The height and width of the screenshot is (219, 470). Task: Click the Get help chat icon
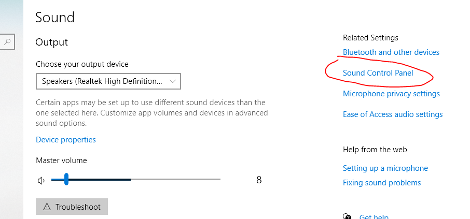348,216
